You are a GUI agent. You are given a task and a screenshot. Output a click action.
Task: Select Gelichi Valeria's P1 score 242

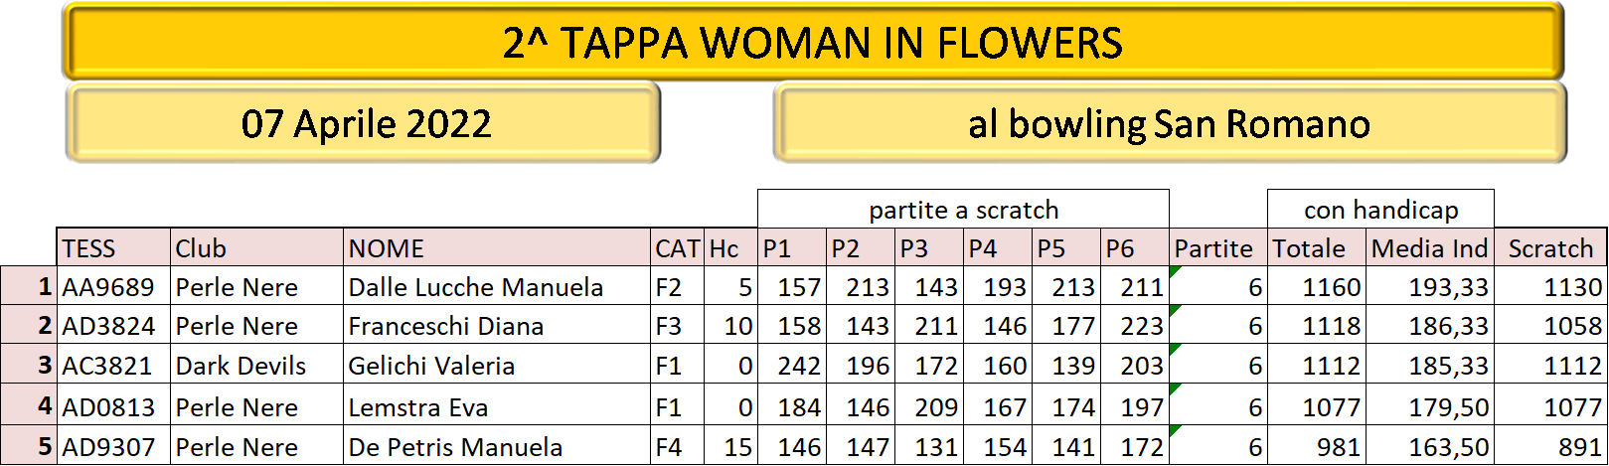click(792, 365)
